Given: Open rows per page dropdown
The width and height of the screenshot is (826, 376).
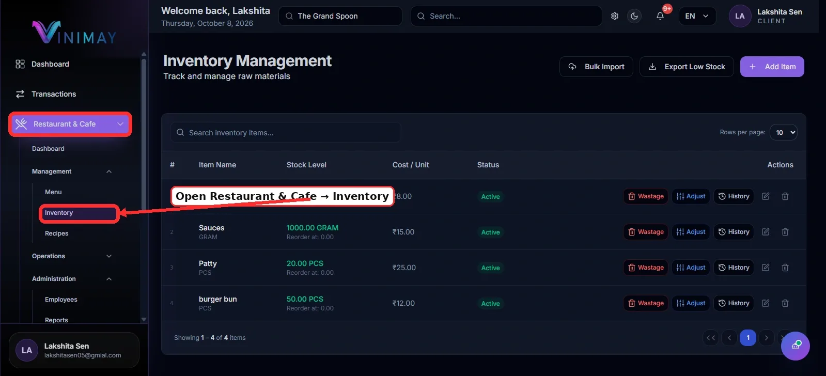Looking at the screenshot, I should 784,133.
